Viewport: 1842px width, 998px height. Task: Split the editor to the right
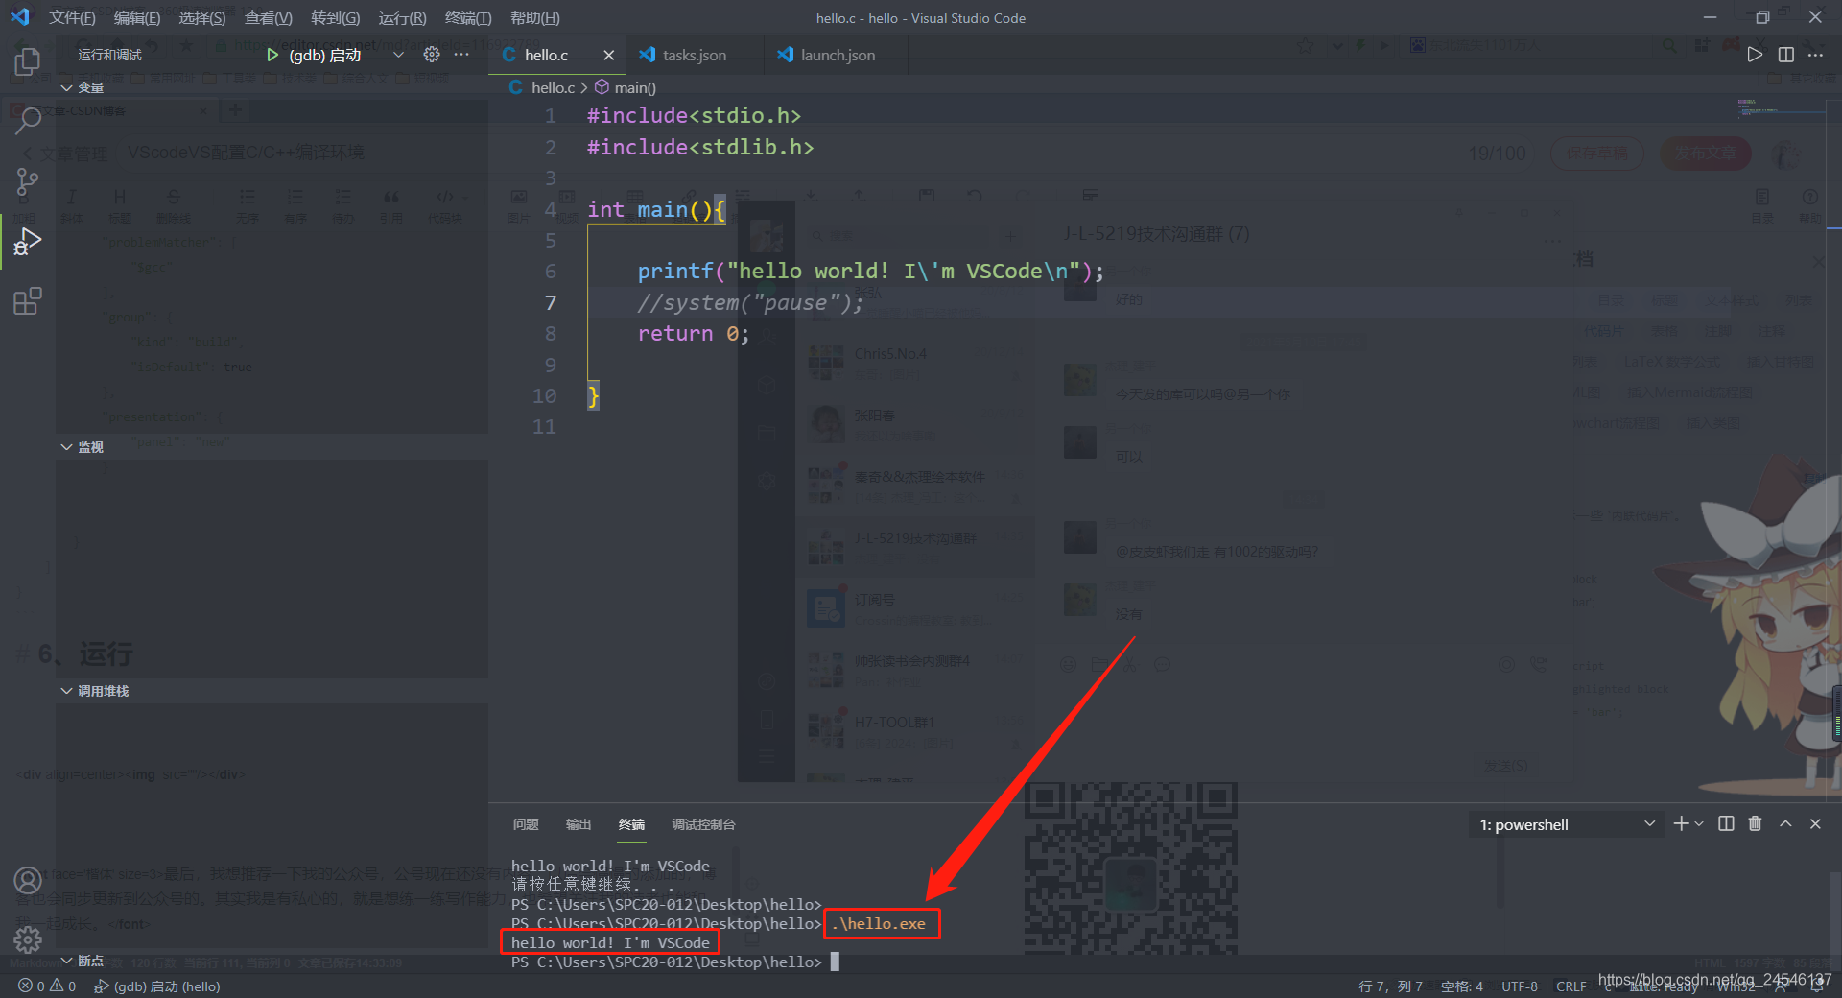tap(1785, 55)
